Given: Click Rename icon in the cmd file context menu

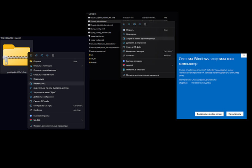Looking at the screenshot, I should coord(134,24).
